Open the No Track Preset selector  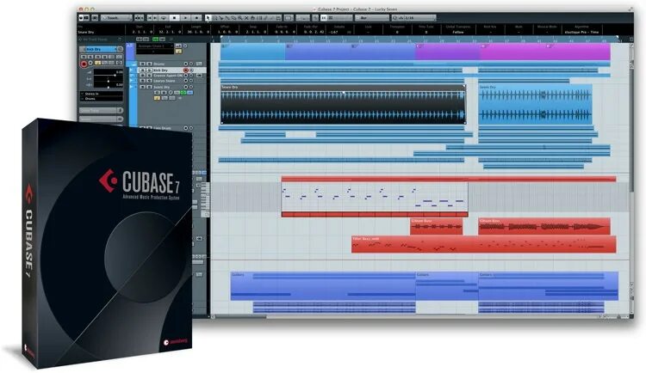(100, 40)
